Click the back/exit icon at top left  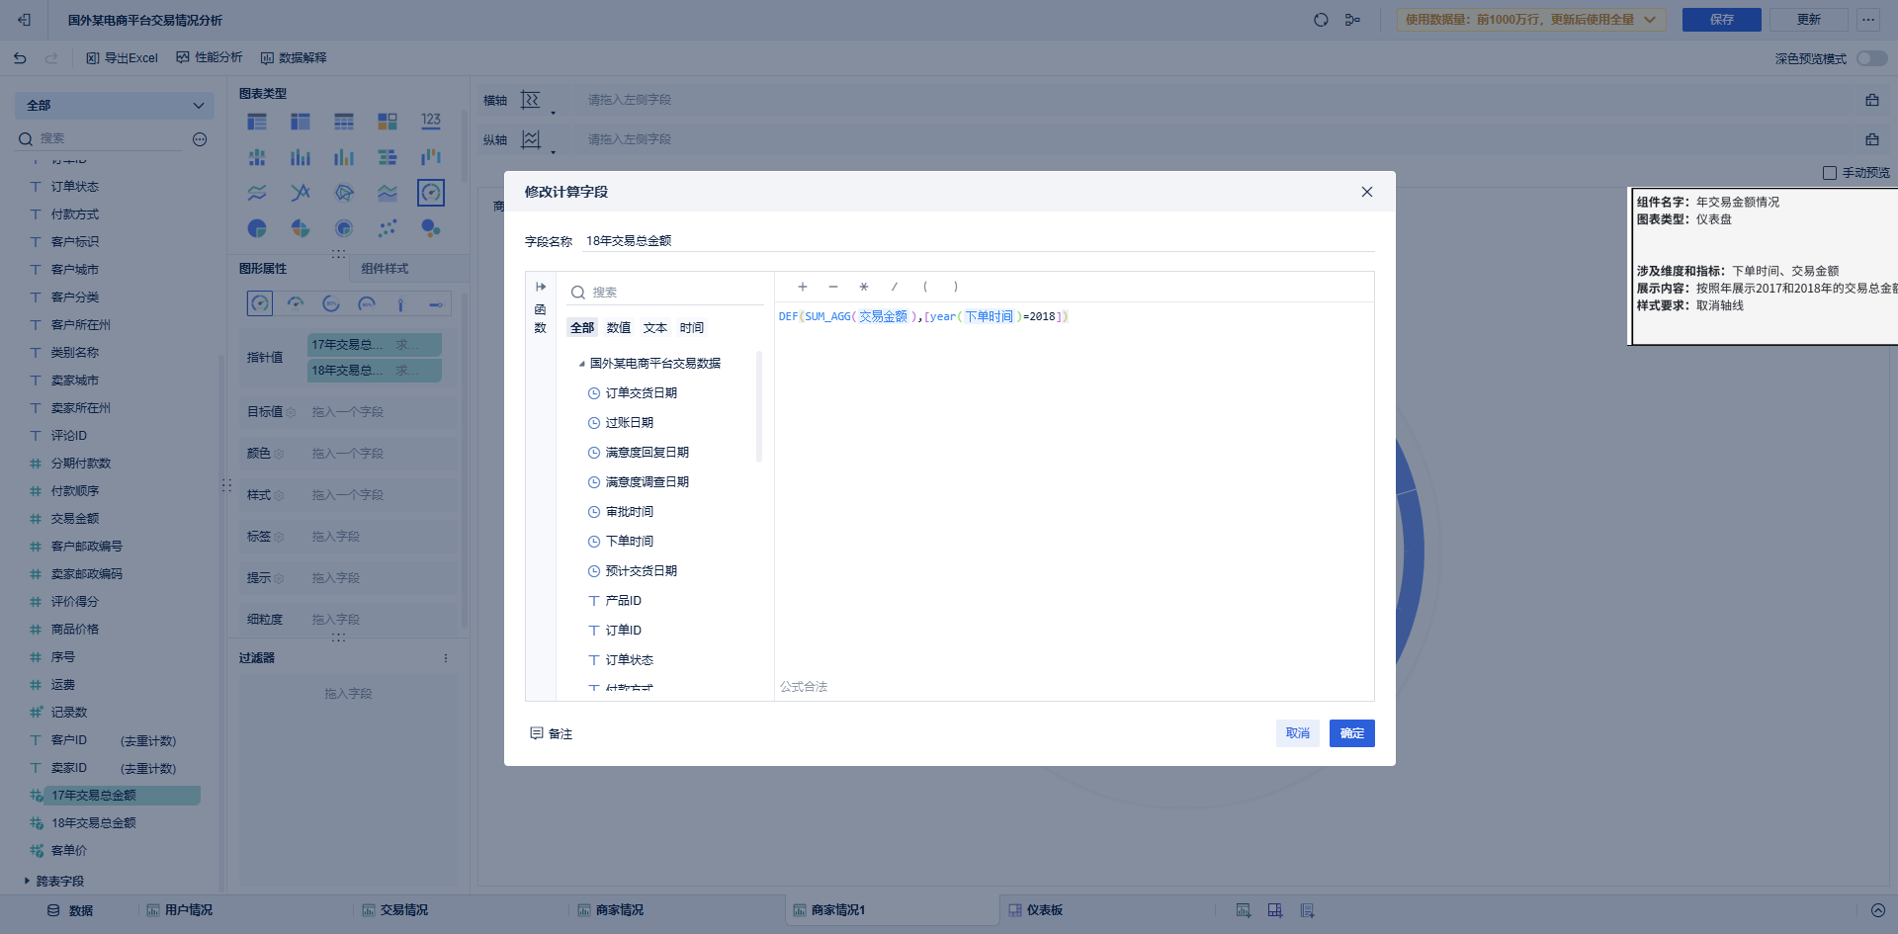(24, 20)
